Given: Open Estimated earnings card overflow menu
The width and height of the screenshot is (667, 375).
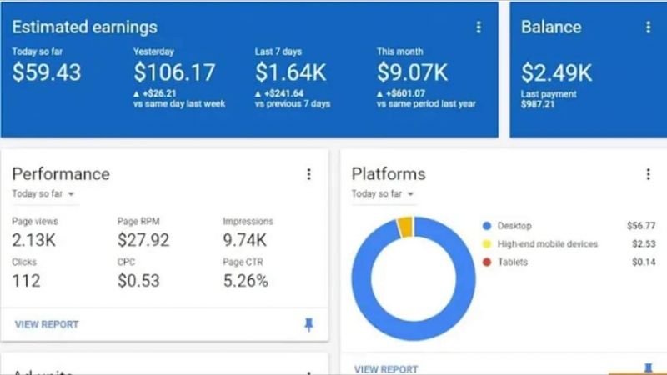Looking at the screenshot, I should (x=479, y=27).
